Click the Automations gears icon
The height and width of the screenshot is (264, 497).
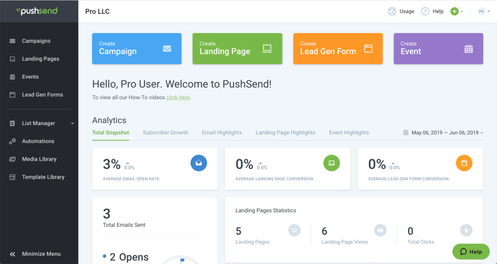point(12,142)
